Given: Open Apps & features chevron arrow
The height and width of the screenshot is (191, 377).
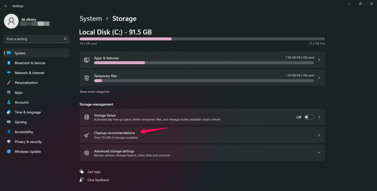Looking at the screenshot, I should (x=319, y=60).
